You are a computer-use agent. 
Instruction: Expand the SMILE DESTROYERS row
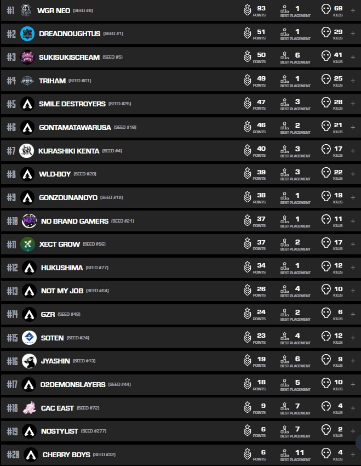[353, 104]
